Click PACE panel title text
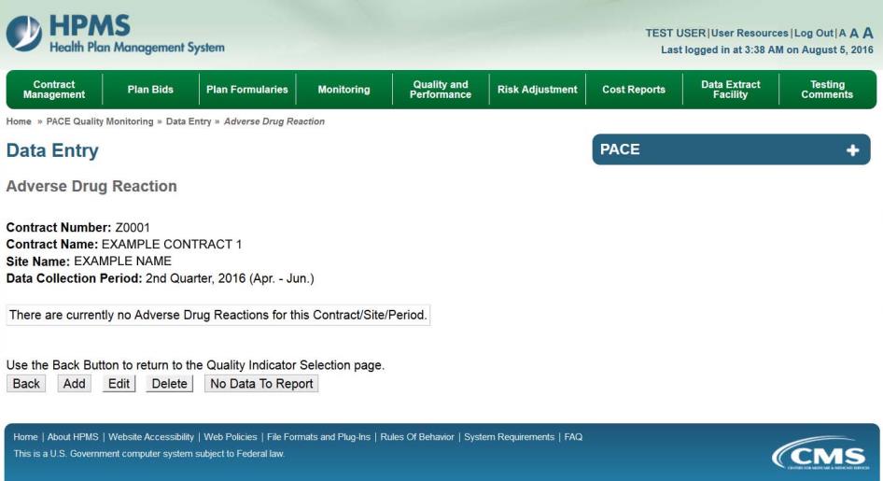This screenshot has height=481, width=883. tap(620, 149)
